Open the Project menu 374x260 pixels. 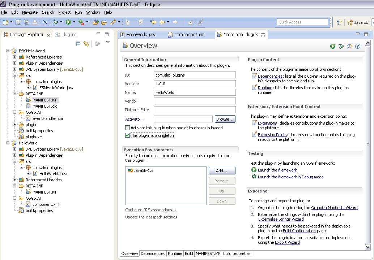(64, 12)
